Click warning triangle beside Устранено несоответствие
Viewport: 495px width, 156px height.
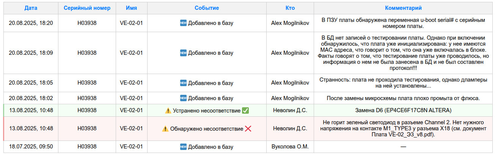tap(168, 111)
